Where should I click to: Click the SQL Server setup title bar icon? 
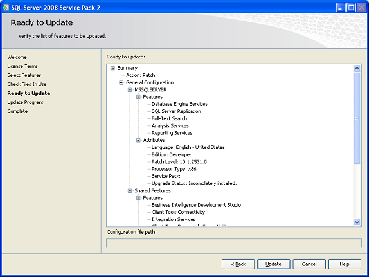(6, 8)
